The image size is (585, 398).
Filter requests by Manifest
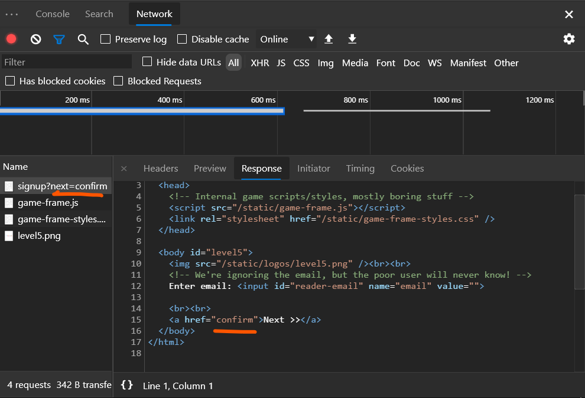(468, 63)
